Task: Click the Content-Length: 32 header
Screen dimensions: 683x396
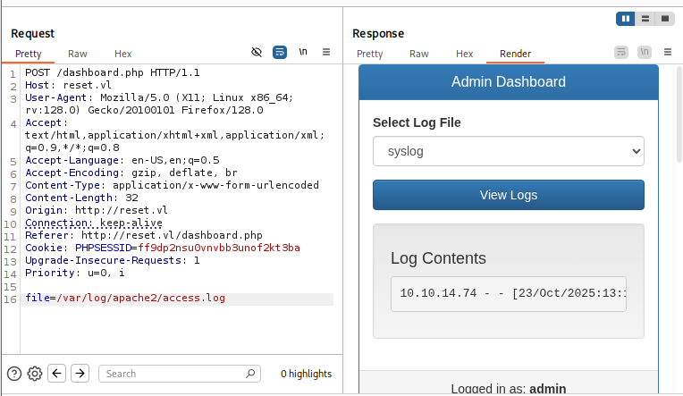Action: click(81, 198)
